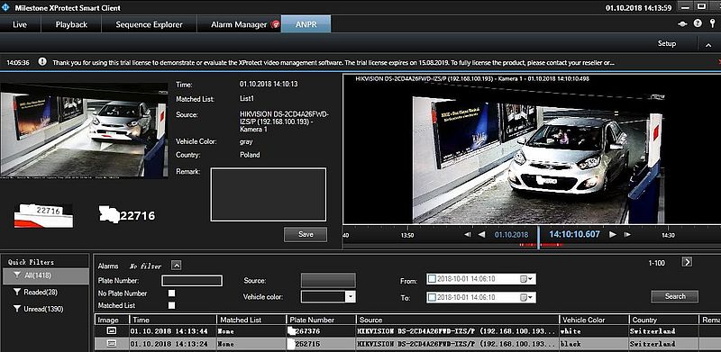Screen dimensions: 721x352
Task: Click the key log out icon
Action: point(712,23)
